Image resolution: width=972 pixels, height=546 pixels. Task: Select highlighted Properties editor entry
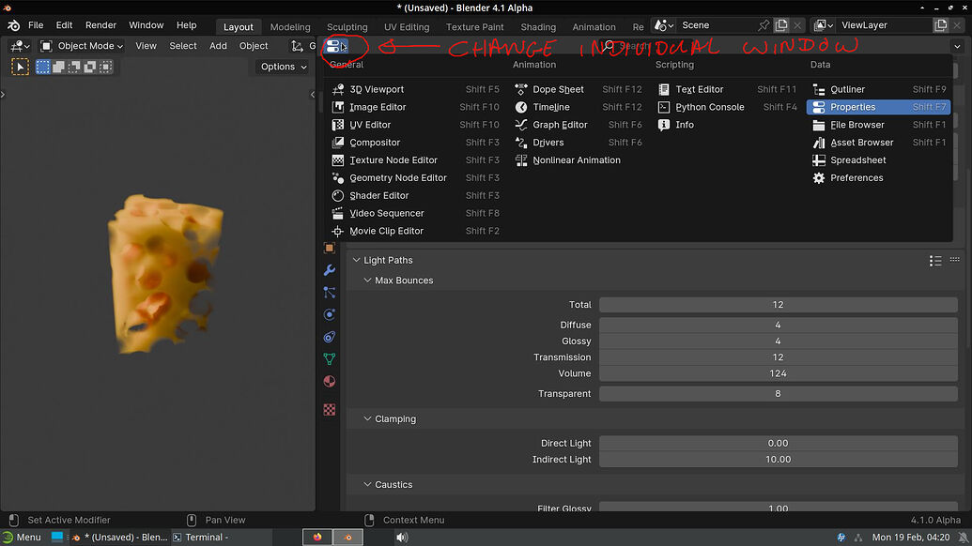[878, 107]
